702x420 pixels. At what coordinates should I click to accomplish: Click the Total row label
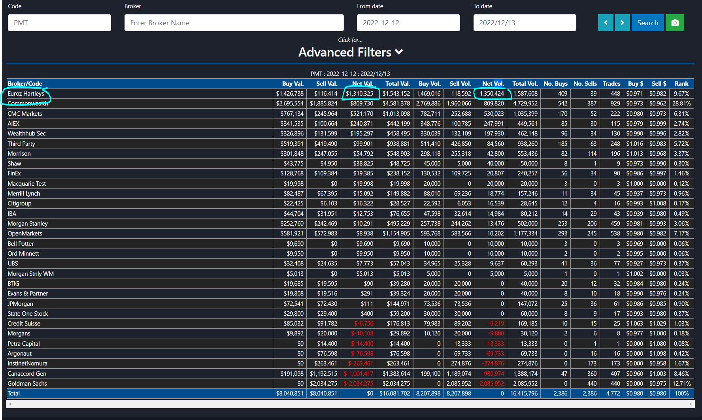pyautogui.click(x=13, y=394)
